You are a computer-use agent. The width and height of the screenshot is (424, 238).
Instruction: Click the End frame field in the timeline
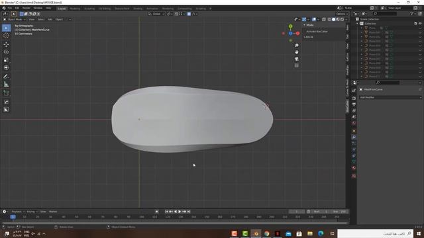point(339,212)
